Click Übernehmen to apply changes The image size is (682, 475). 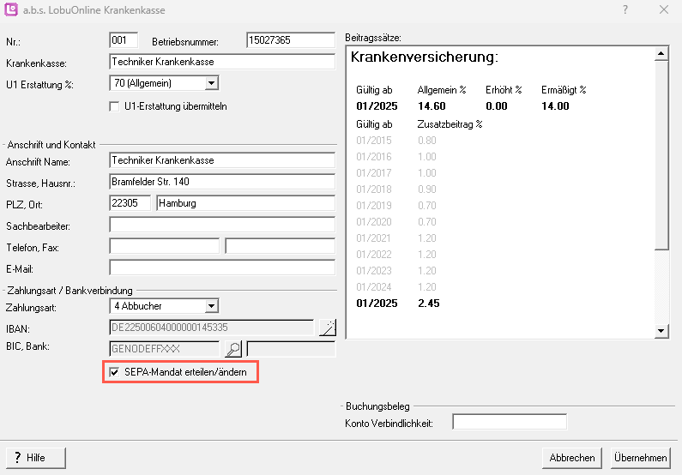[640, 458]
